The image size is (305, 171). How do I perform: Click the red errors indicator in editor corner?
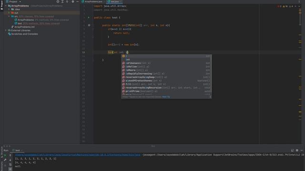(x=279, y=6)
